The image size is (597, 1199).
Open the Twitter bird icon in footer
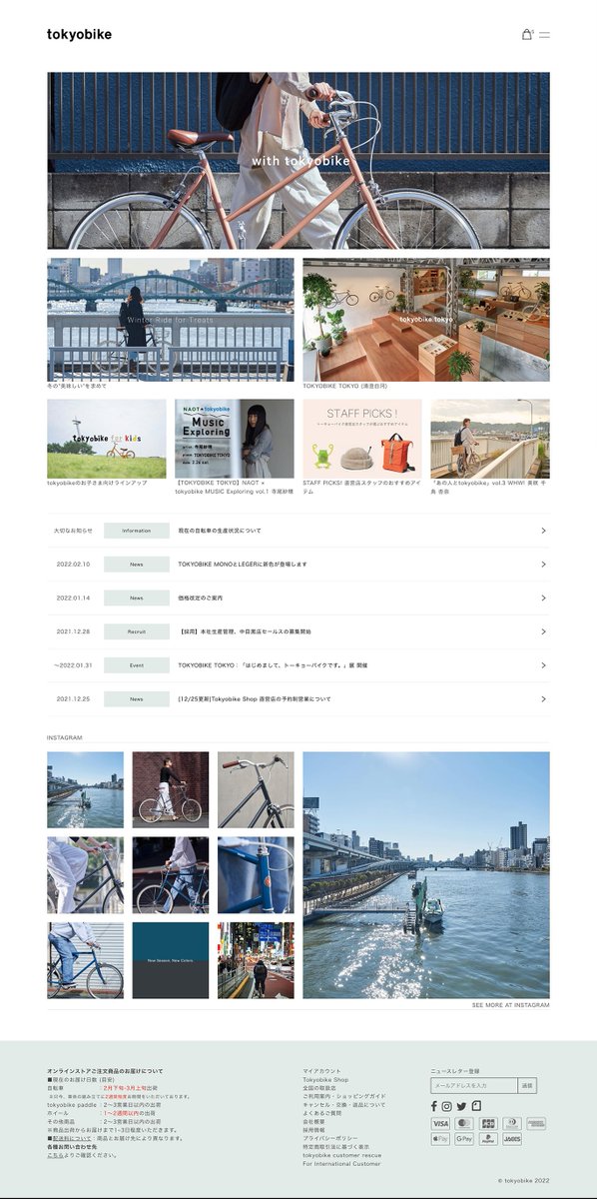pos(461,1106)
